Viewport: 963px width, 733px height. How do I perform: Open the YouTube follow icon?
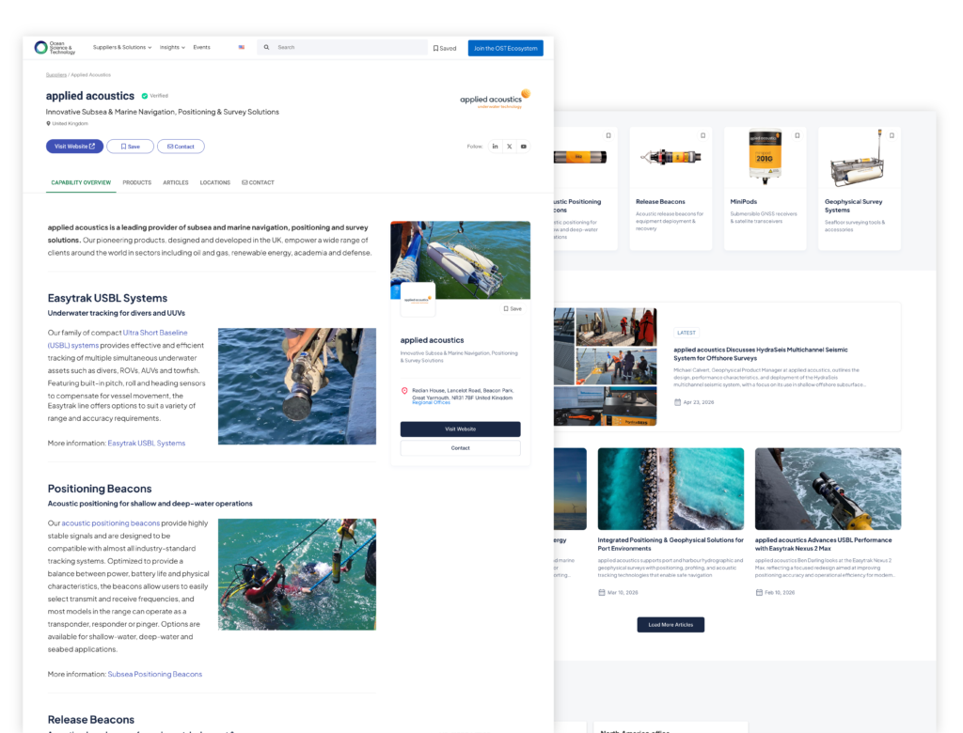coord(523,146)
